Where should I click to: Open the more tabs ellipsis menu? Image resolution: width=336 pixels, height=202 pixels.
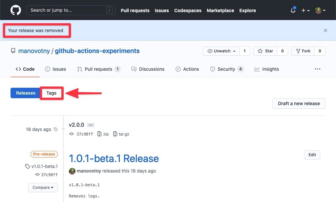(x=318, y=69)
